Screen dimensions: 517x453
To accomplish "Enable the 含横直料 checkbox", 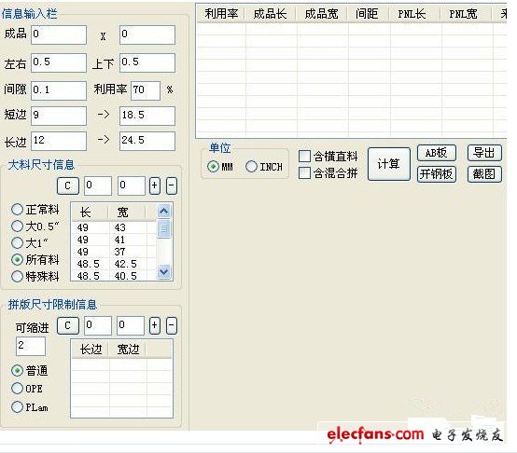I will [304, 156].
